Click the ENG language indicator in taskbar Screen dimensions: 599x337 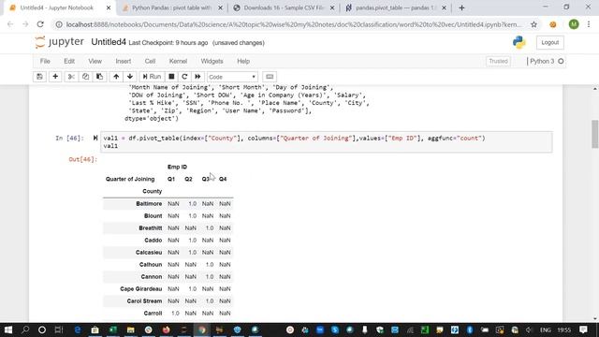(545, 330)
